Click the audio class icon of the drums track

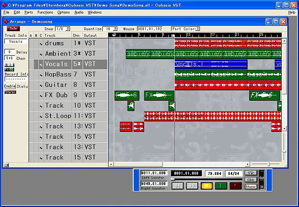[41, 44]
